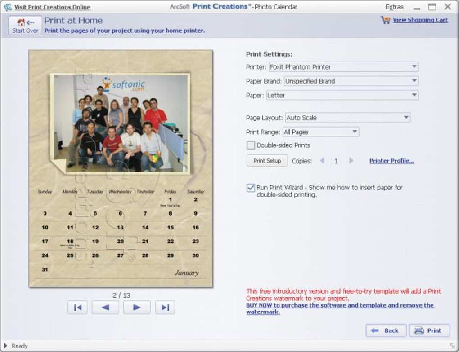Click the Print Setup button
This screenshot has width=459, height=352.
click(267, 161)
